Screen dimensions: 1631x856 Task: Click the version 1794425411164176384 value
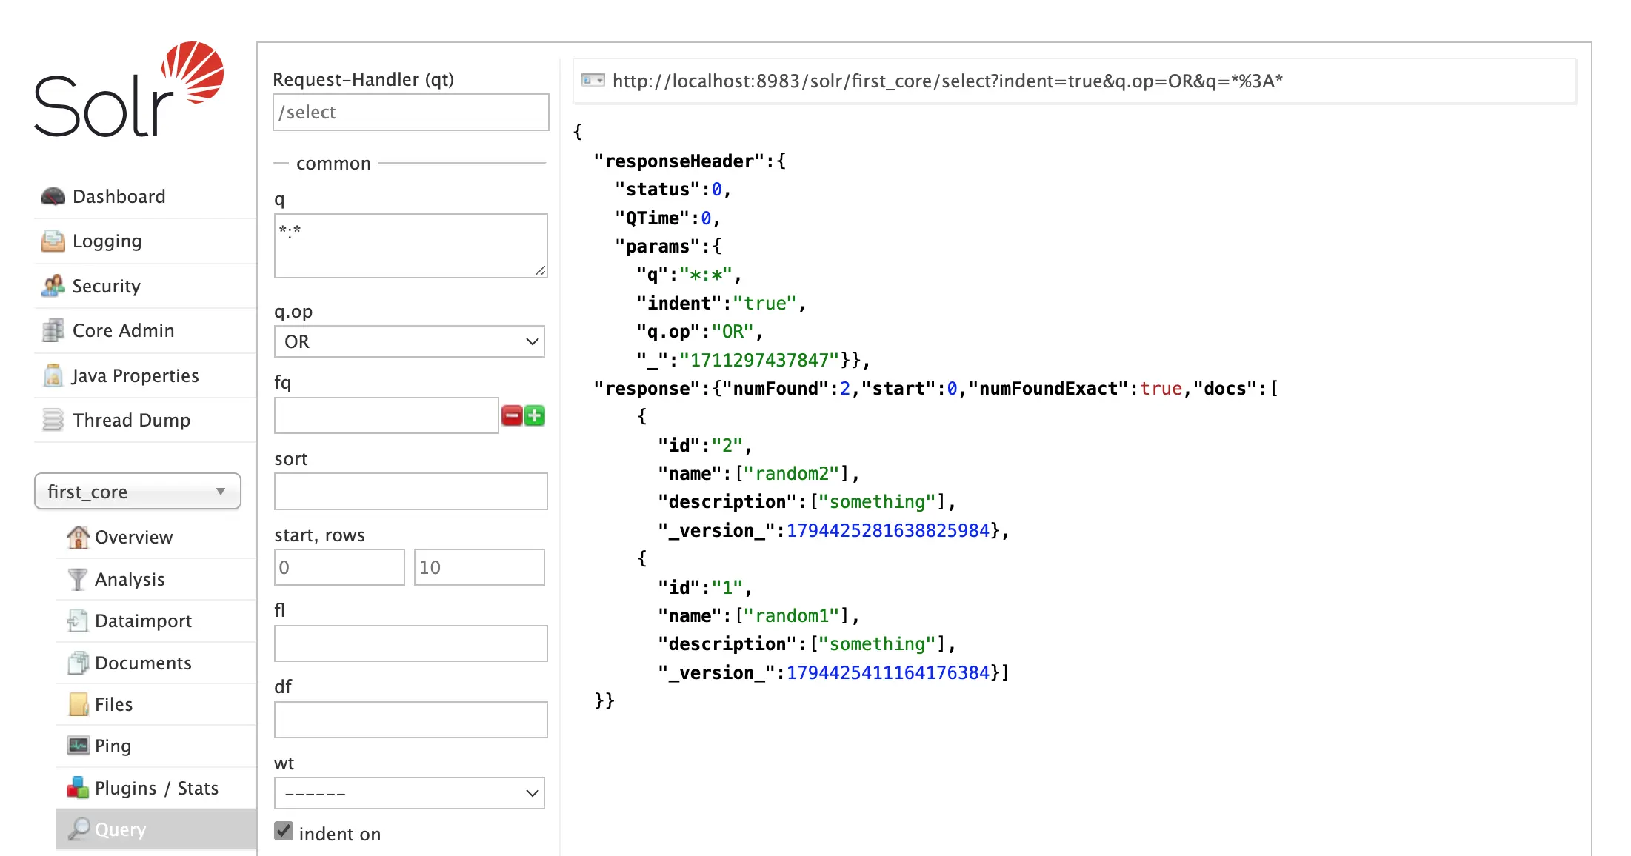(x=888, y=673)
